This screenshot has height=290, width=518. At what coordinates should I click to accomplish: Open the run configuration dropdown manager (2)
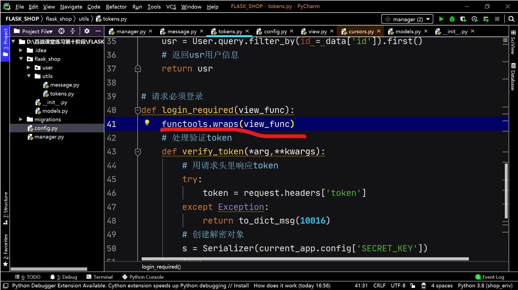pyautogui.click(x=407, y=19)
